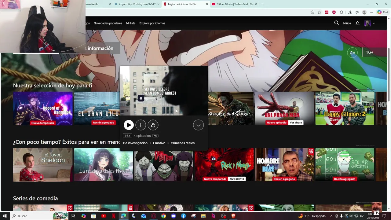Open Mi lista in Netflix navigation

131,23
